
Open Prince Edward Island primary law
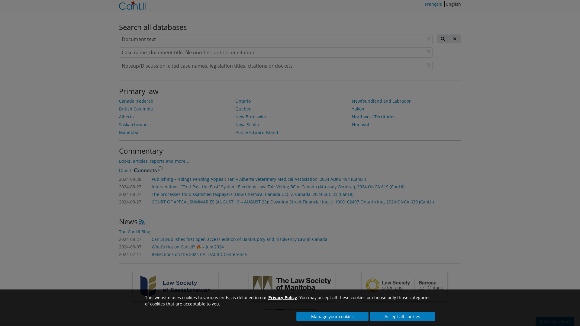coord(257,133)
